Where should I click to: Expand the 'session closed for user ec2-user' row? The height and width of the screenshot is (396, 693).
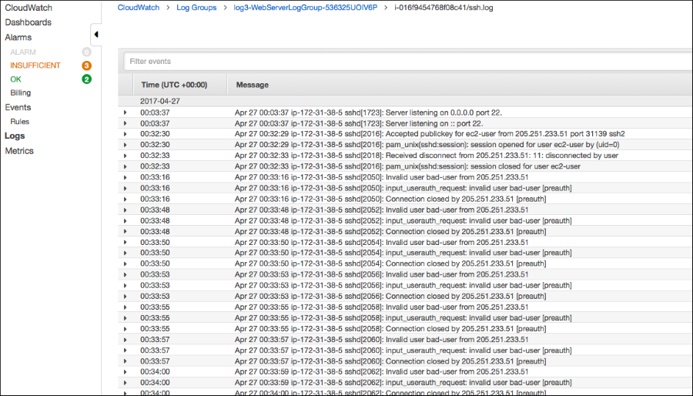[125, 166]
